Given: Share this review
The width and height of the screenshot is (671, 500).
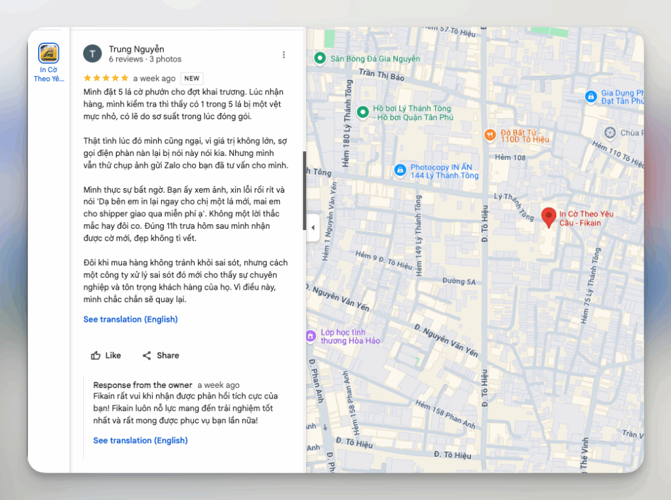Looking at the screenshot, I should click(x=161, y=355).
